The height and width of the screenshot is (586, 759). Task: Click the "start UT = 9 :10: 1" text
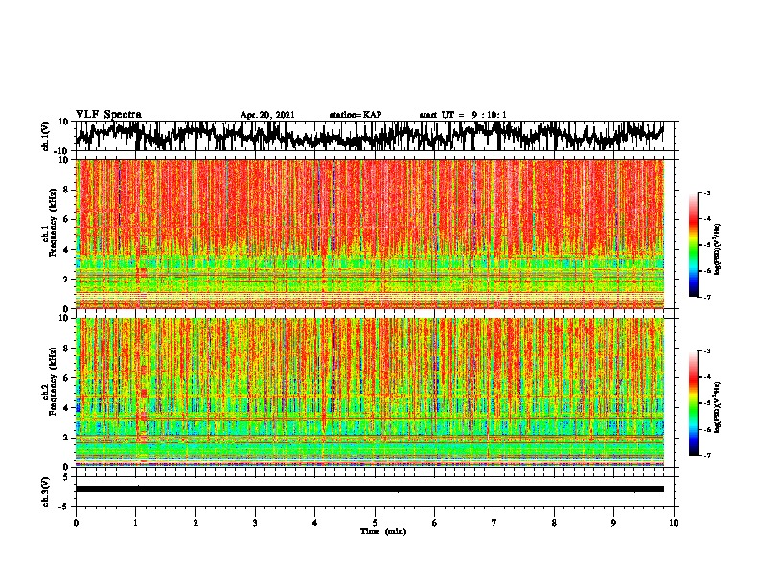click(463, 115)
